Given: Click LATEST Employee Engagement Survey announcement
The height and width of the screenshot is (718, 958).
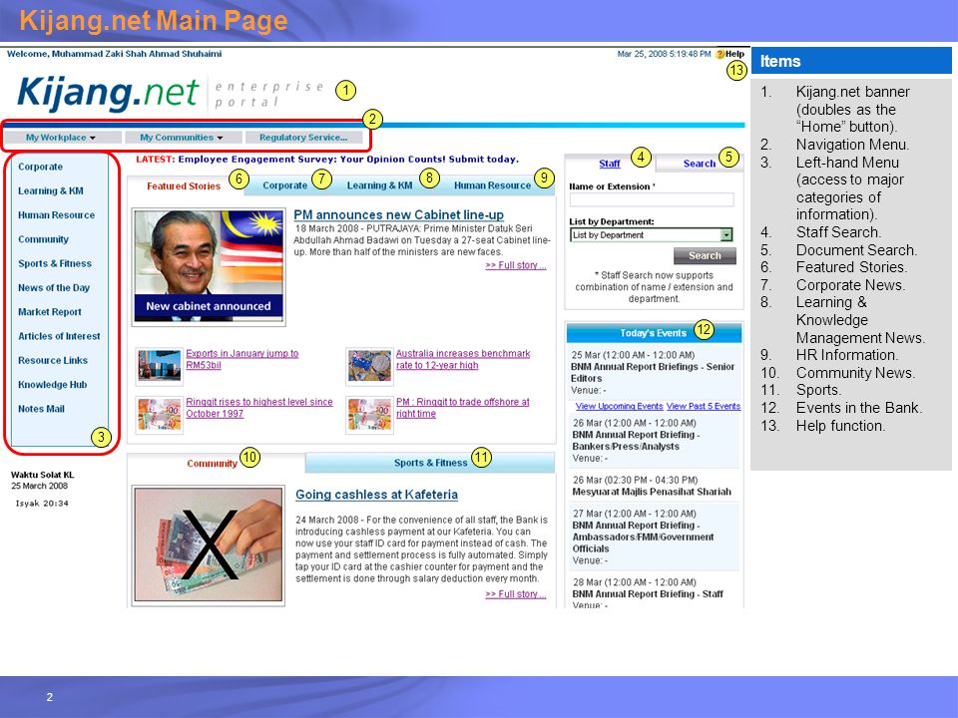Looking at the screenshot, I should pos(327,160).
